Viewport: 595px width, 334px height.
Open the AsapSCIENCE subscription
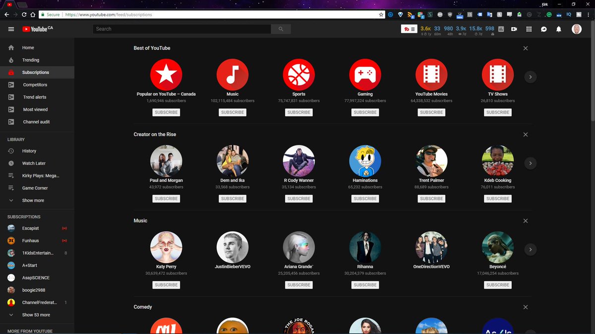pyautogui.click(x=37, y=278)
